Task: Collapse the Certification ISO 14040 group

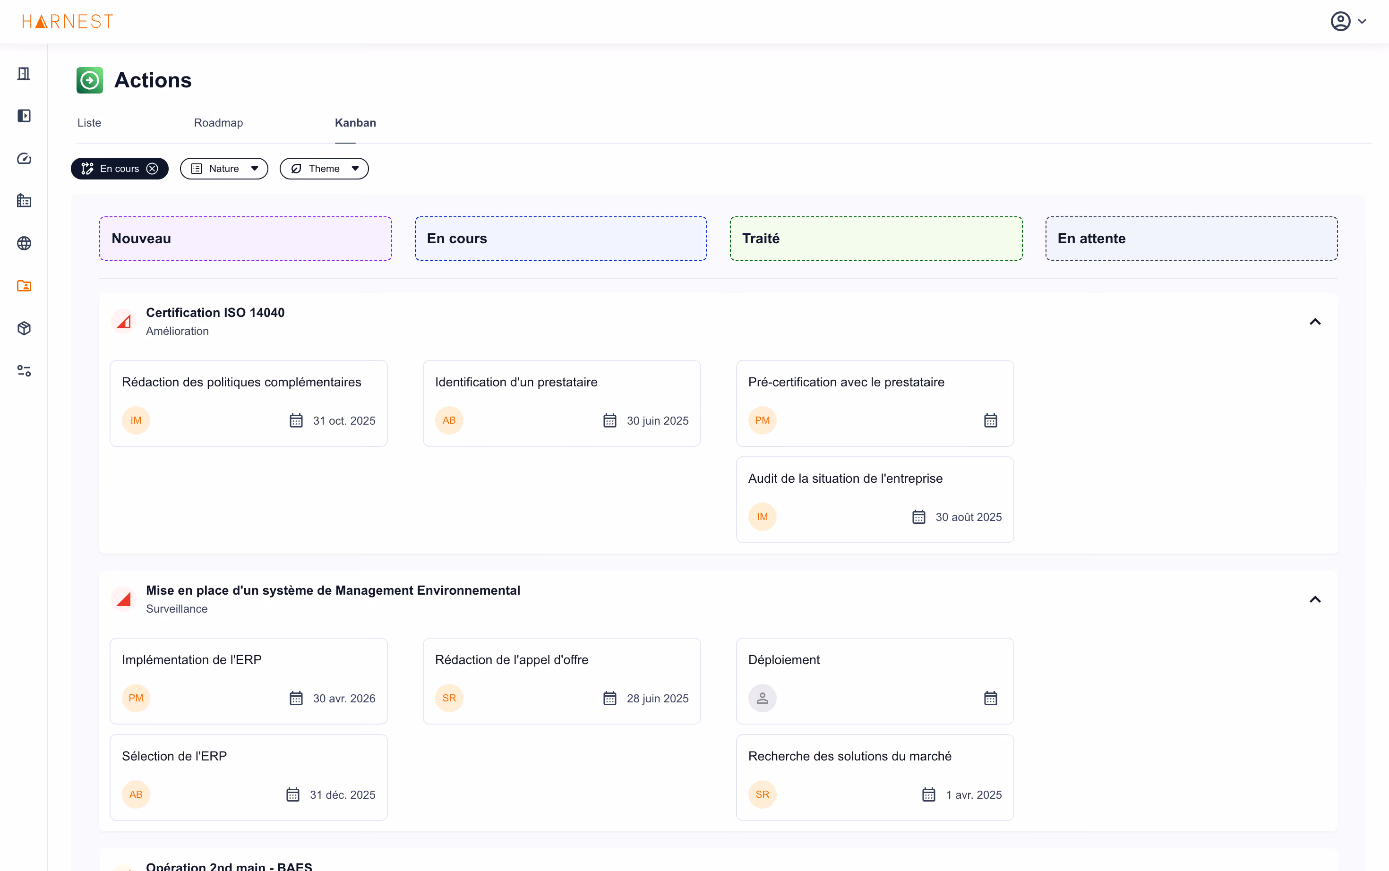Action: (x=1315, y=322)
